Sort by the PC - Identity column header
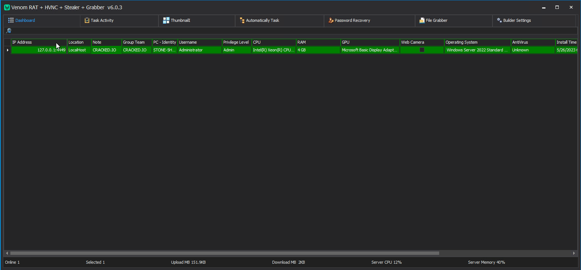Image resolution: width=581 pixels, height=270 pixels. click(x=165, y=42)
